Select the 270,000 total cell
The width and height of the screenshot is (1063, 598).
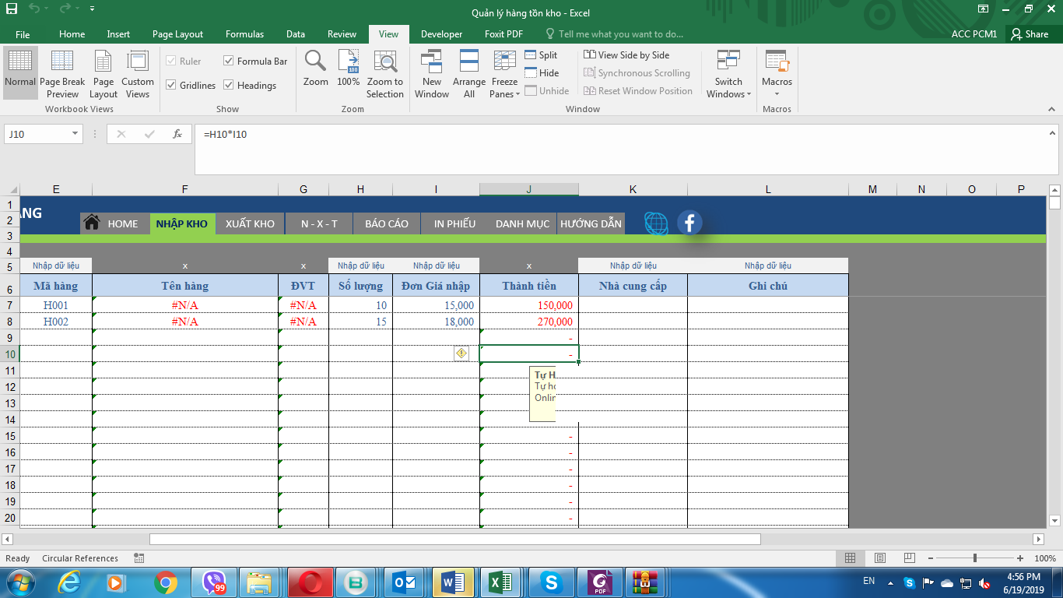click(x=529, y=322)
